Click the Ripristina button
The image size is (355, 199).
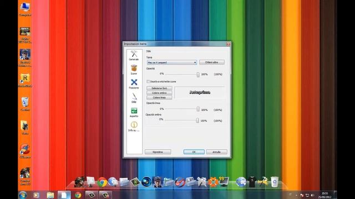[x=158, y=152]
